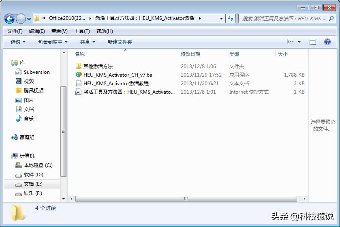
Task: Open 视频 library in sidebar
Action: pyautogui.click(x=29, y=81)
